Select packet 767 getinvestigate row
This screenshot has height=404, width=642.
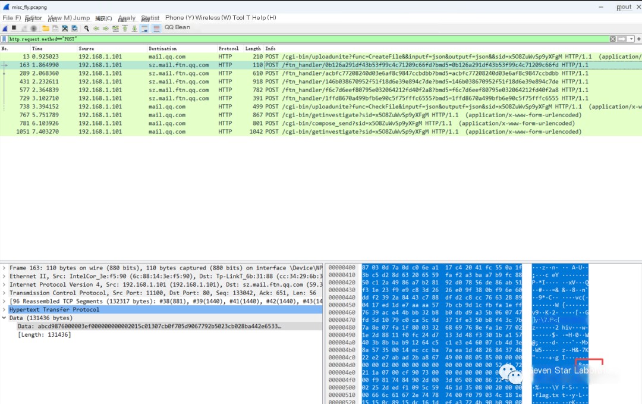tap(321, 115)
